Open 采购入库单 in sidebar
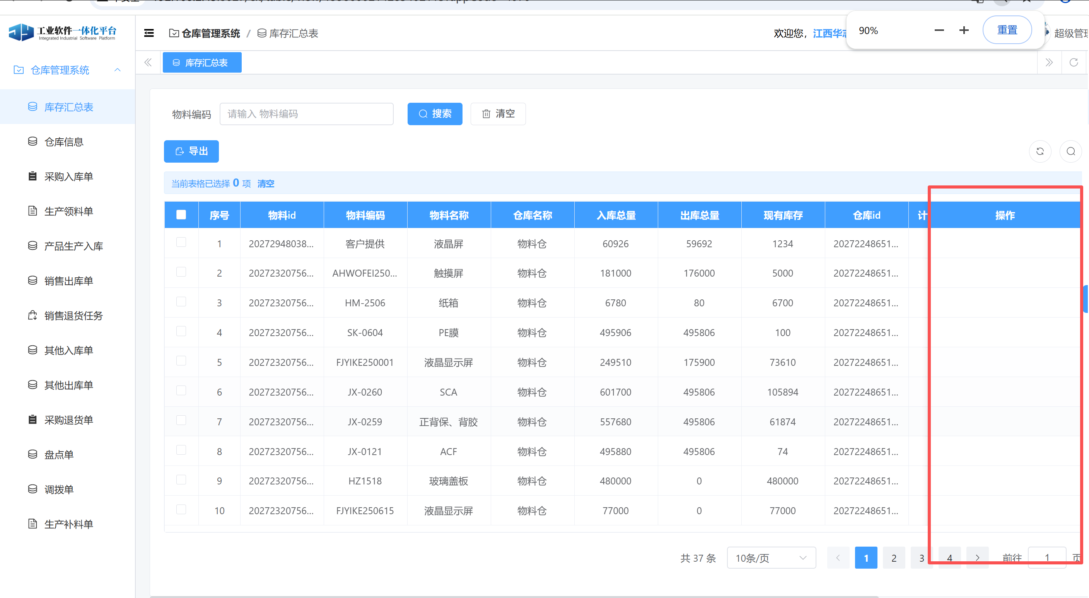 tap(68, 177)
